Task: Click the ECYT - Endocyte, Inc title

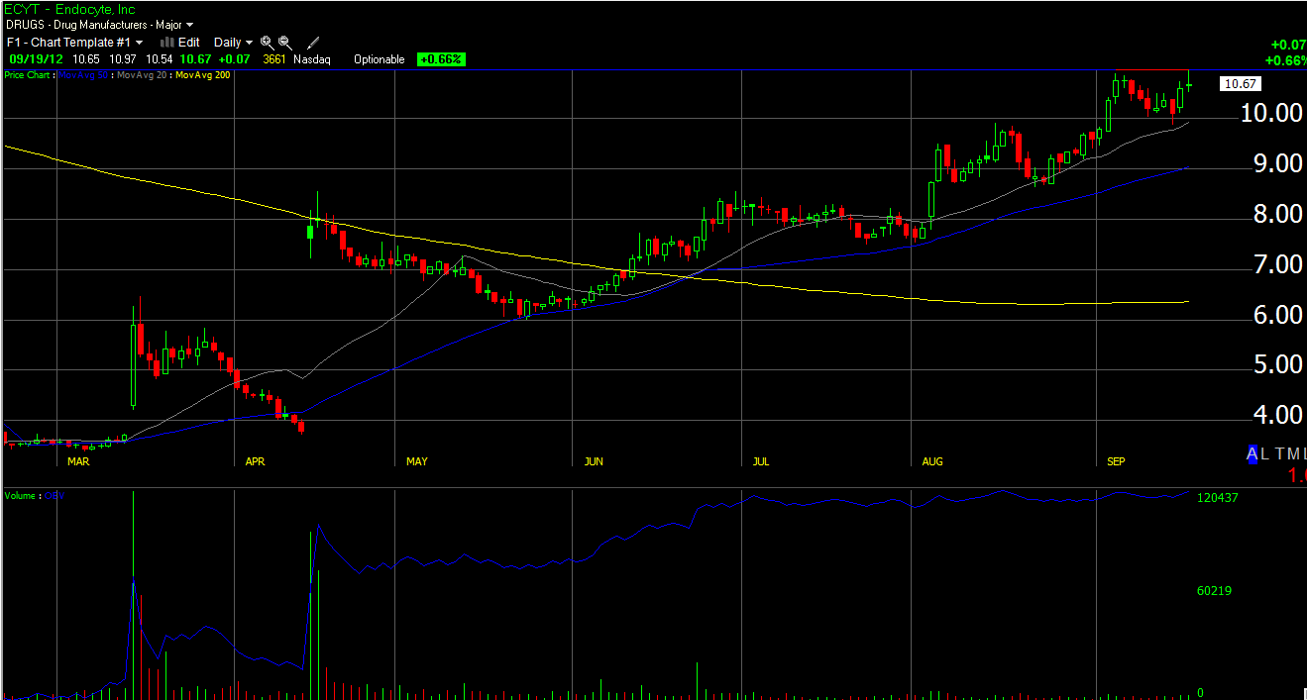Action: click(x=70, y=8)
